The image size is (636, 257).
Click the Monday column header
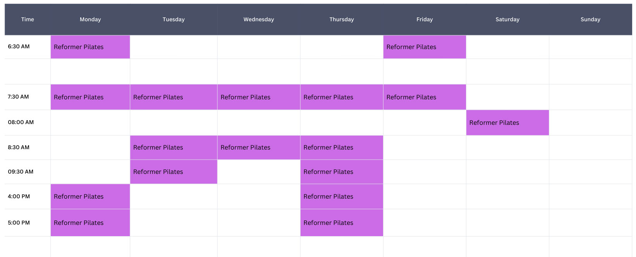tap(90, 19)
